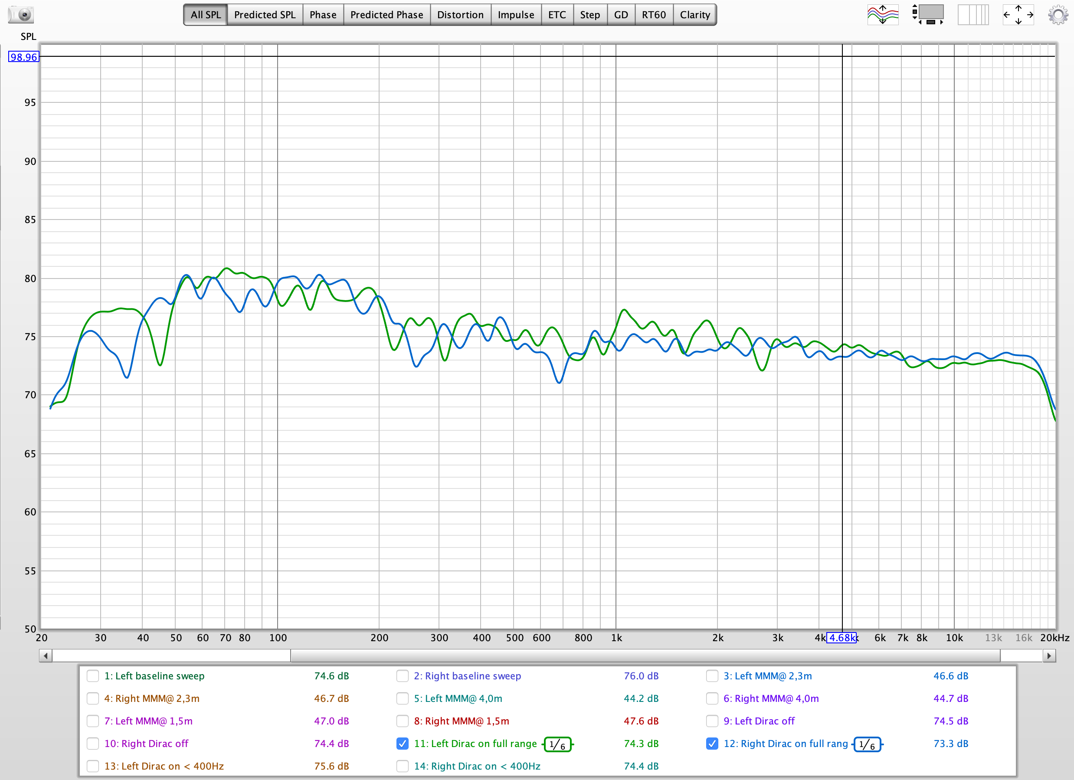Image resolution: width=1074 pixels, height=780 pixels.
Task: Open the Impulse tab
Action: coord(516,15)
